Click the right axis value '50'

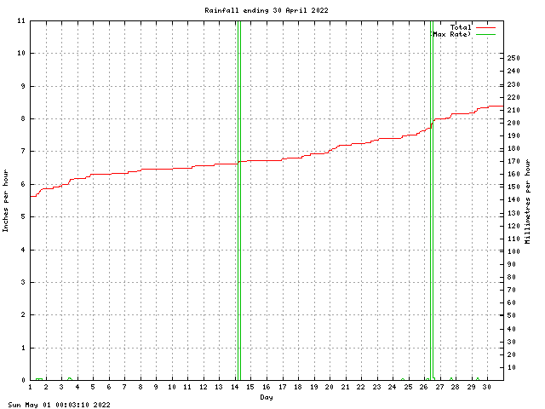pyautogui.click(x=511, y=316)
